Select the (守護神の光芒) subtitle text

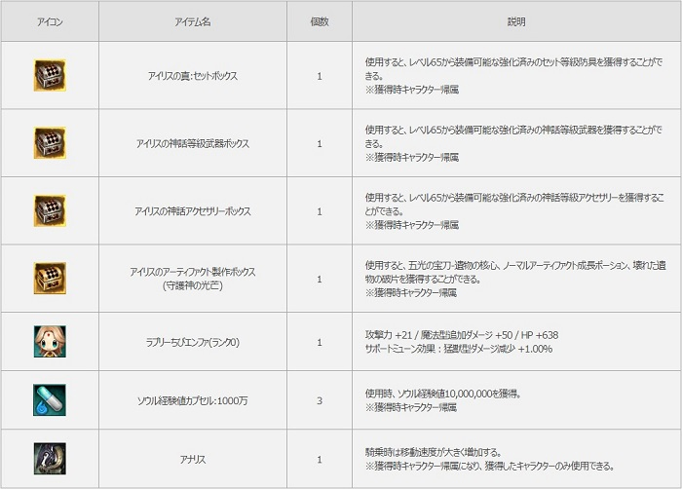click(x=192, y=285)
